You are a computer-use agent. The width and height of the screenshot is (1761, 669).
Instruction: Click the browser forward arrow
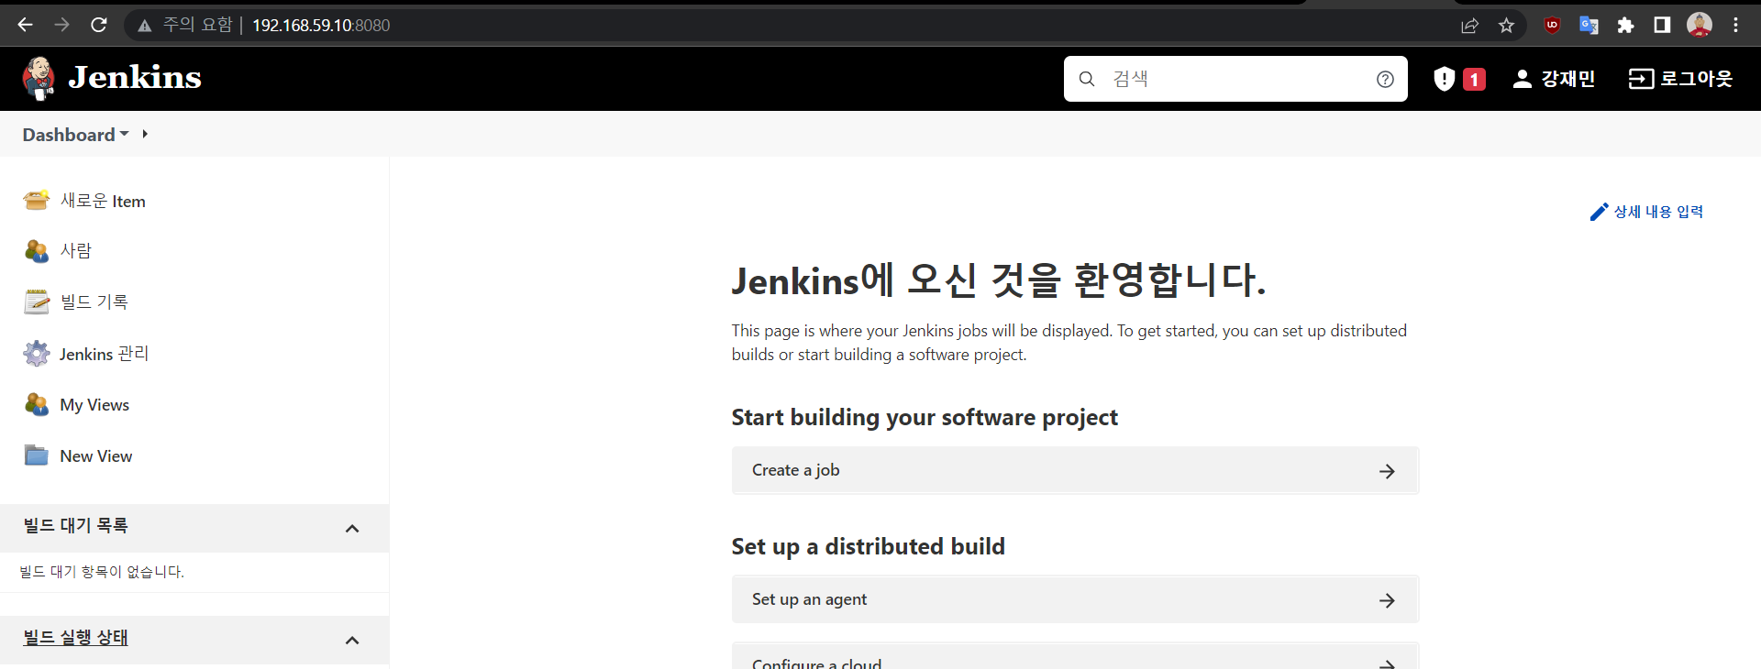pos(61,25)
